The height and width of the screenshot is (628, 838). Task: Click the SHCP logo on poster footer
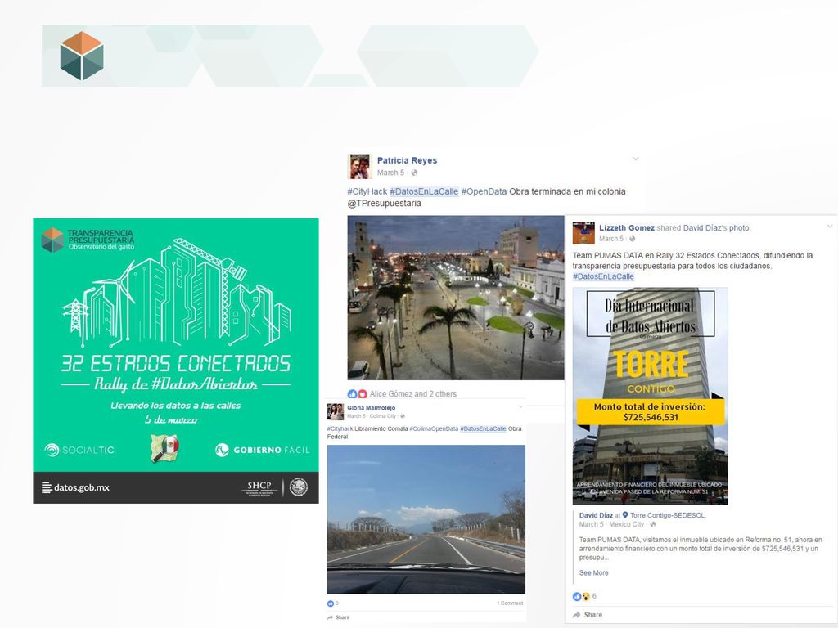tap(259, 487)
